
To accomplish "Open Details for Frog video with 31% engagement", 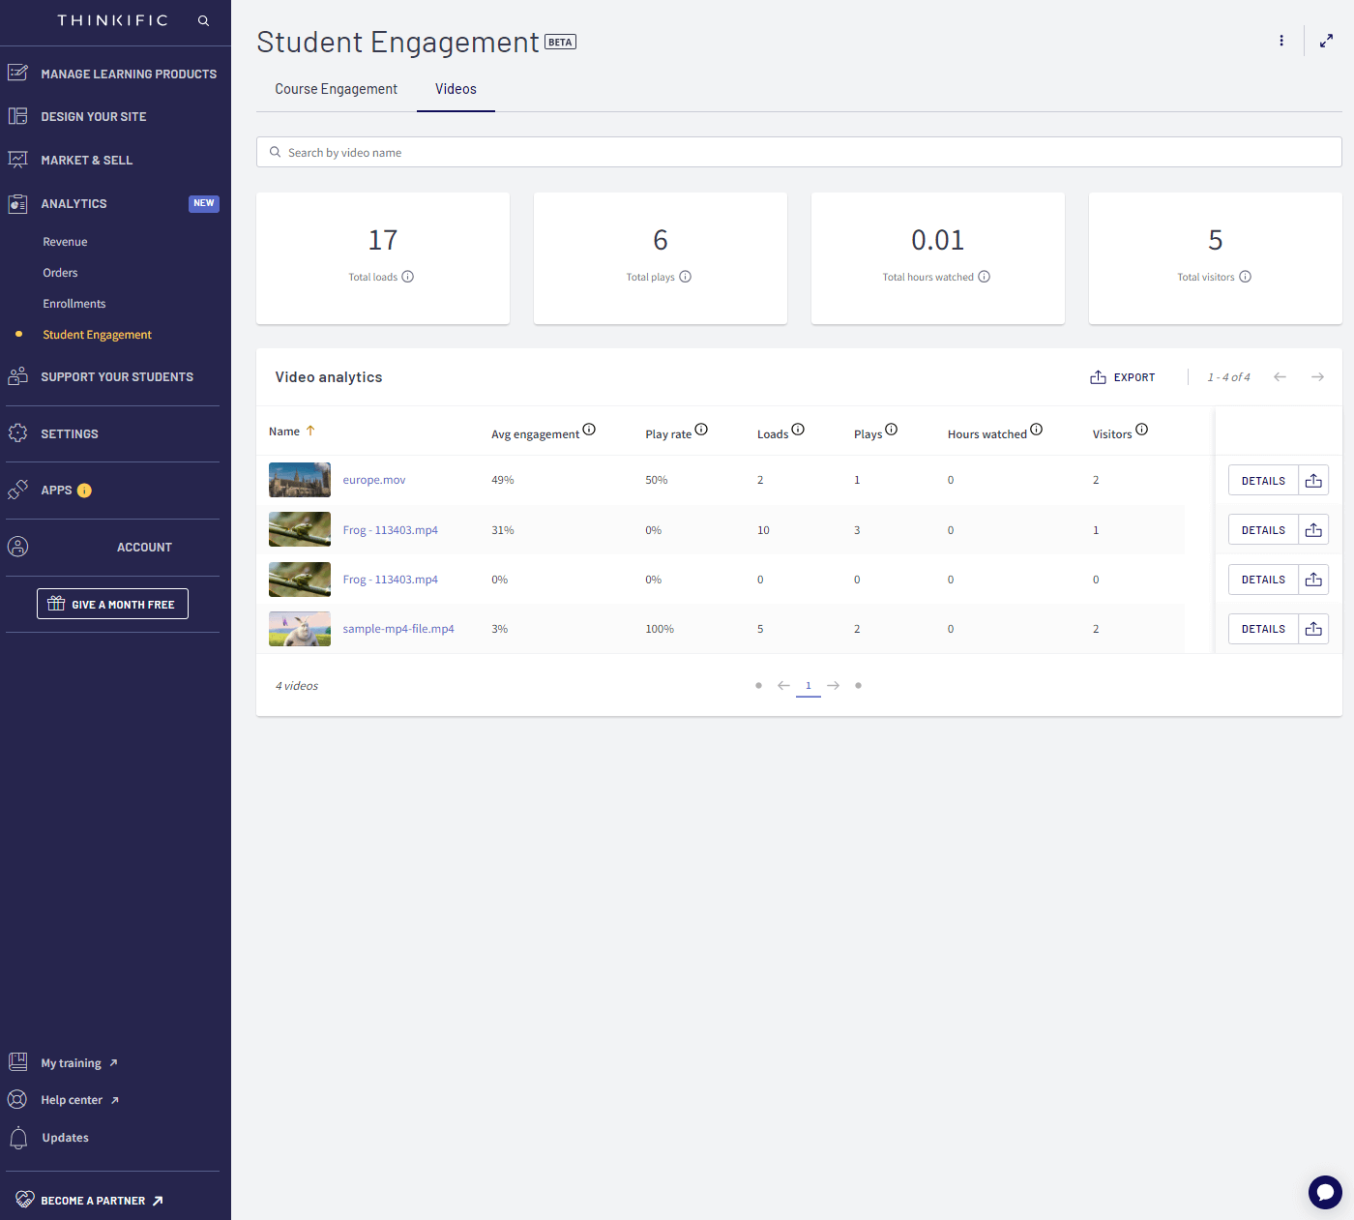I will (1263, 530).
